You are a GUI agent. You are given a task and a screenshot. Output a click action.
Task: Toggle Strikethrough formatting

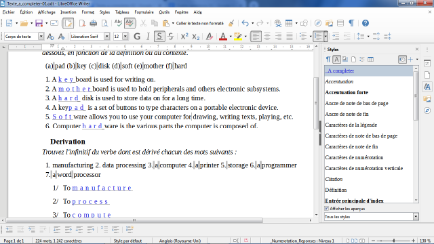pyautogui.click(x=171, y=36)
